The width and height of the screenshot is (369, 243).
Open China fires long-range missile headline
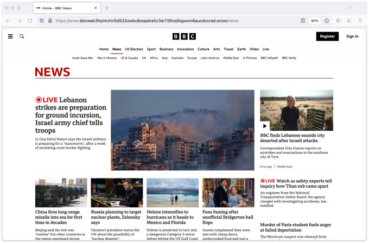(59, 217)
